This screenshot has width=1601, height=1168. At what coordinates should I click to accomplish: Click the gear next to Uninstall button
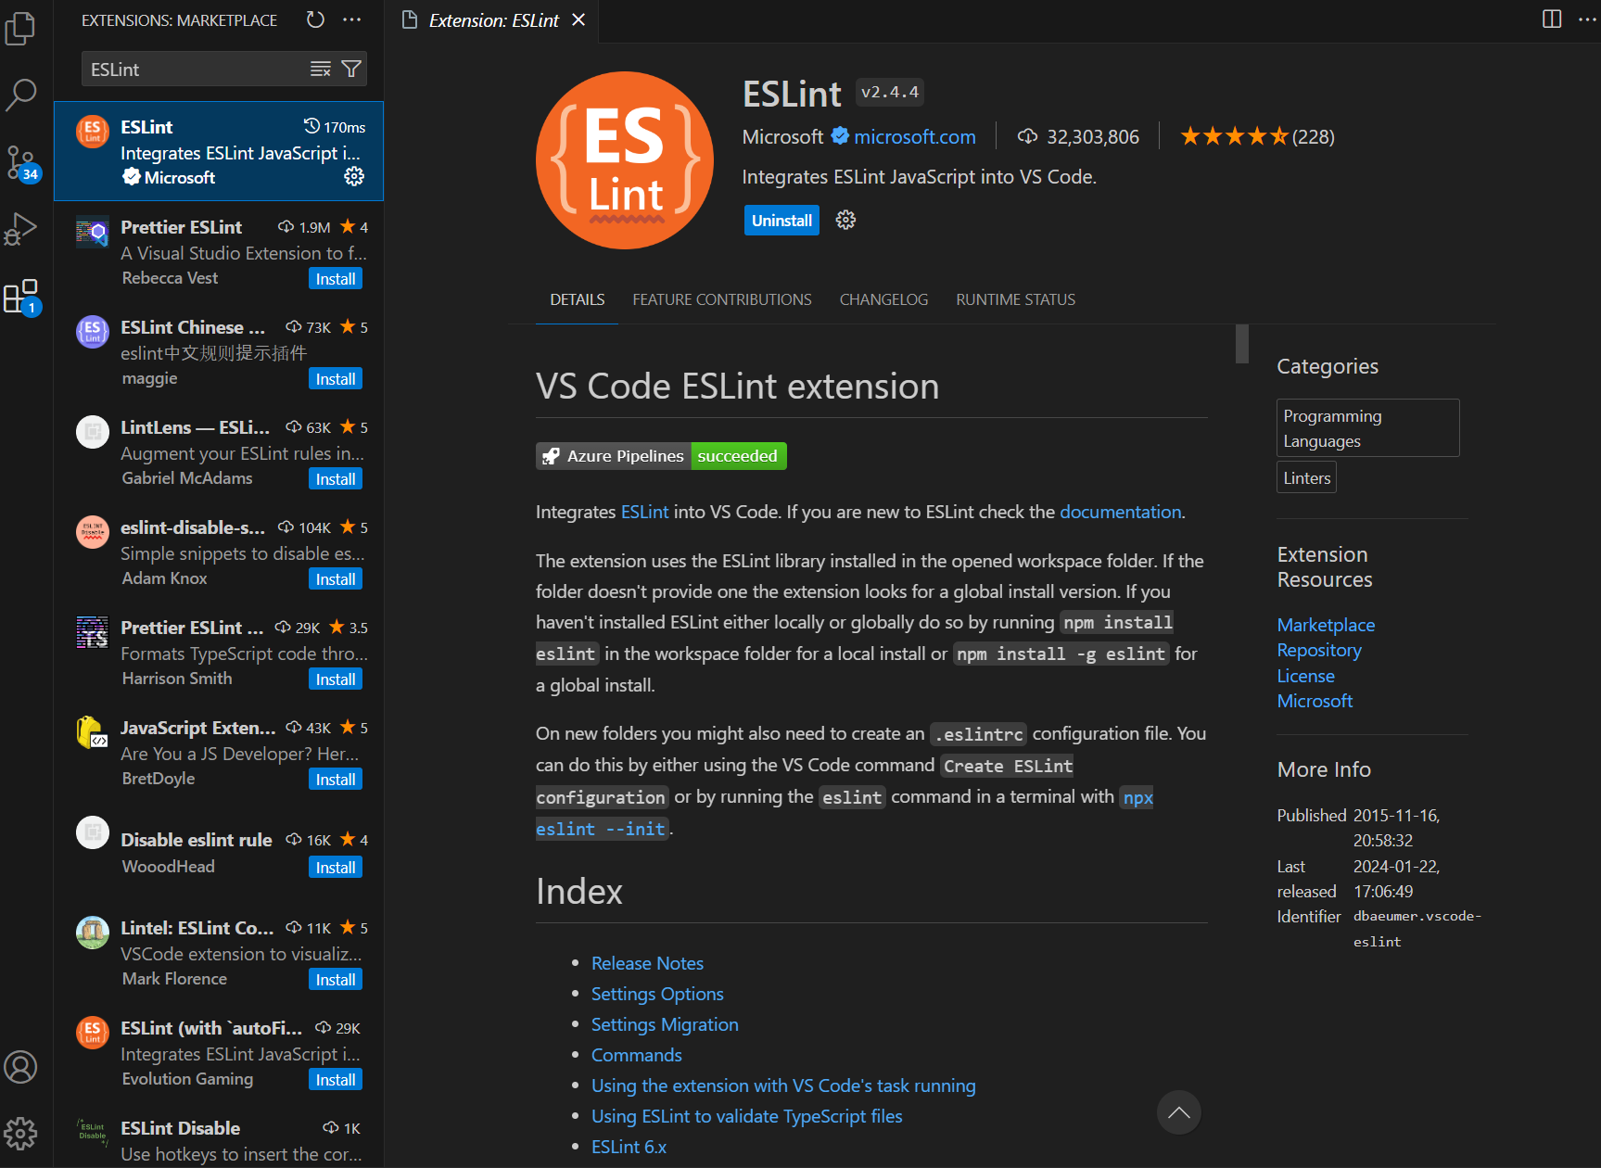click(845, 220)
